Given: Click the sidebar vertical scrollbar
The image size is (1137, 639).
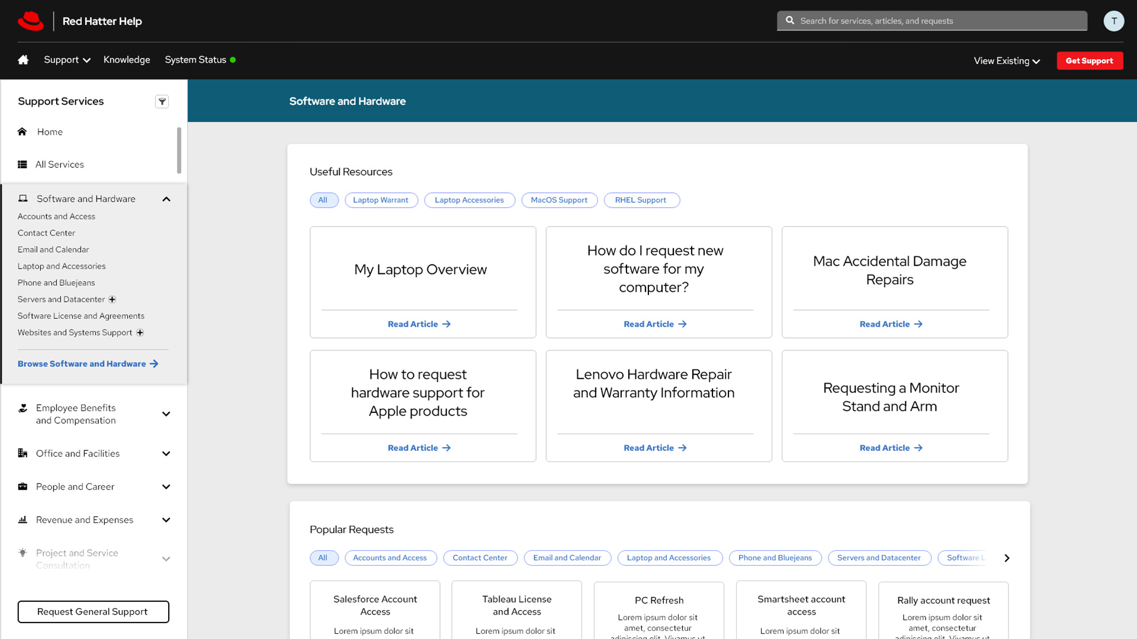Looking at the screenshot, I should coord(179,150).
